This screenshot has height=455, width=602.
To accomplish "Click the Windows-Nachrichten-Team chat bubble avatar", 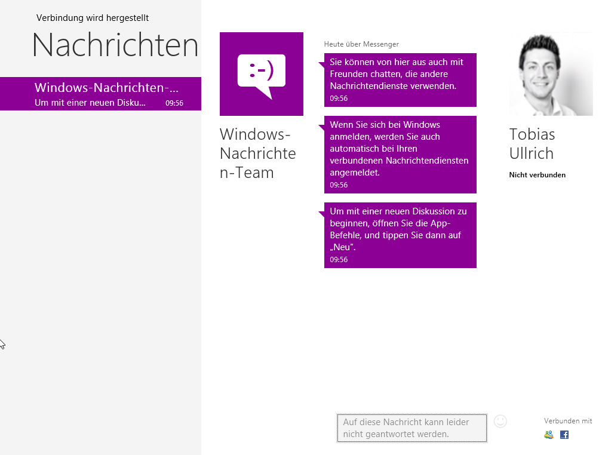I will pyautogui.click(x=262, y=74).
